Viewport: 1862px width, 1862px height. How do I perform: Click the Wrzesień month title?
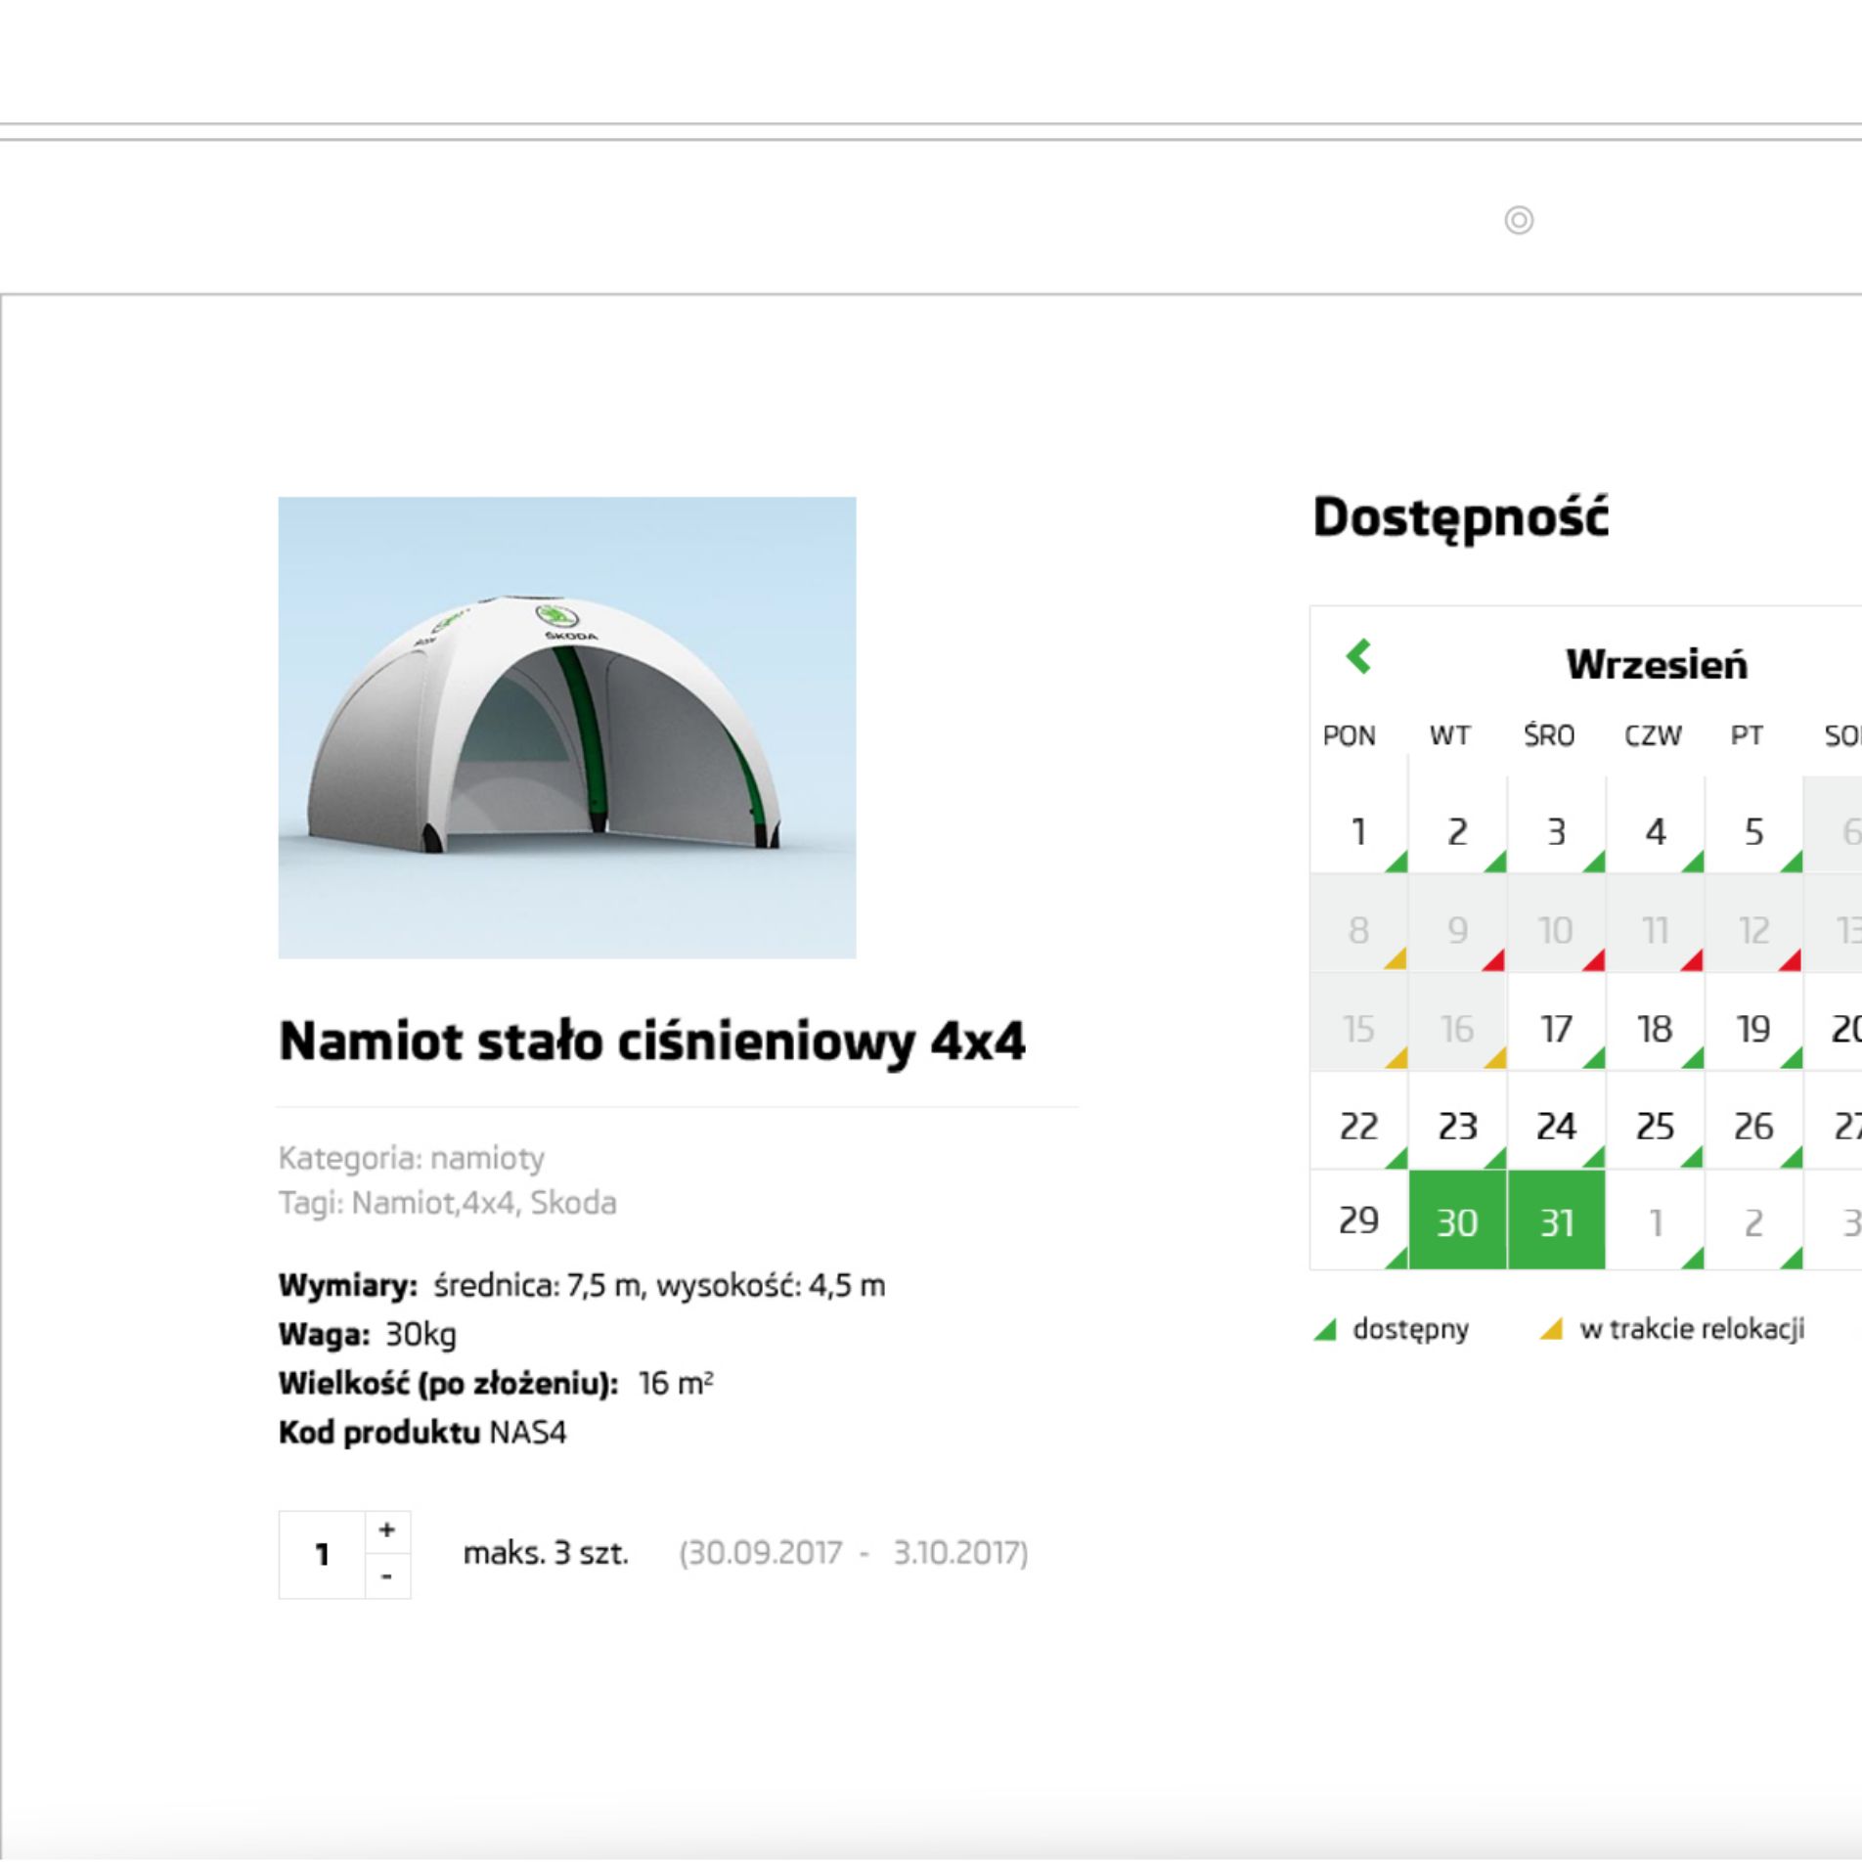tap(1656, 665)
